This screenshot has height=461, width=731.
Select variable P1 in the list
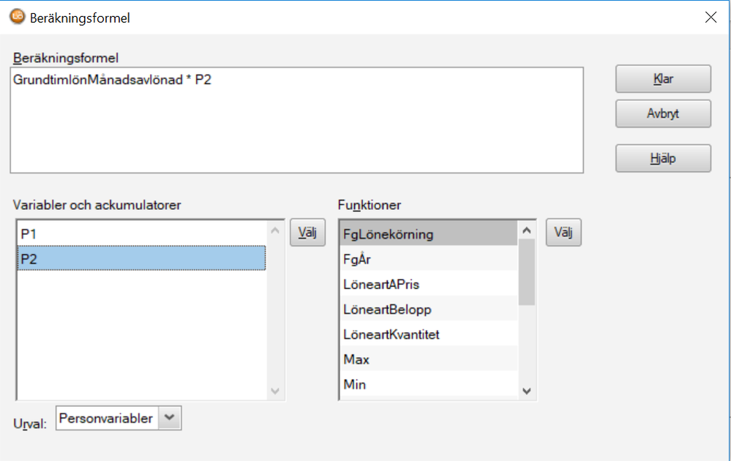tap(141, 234)
